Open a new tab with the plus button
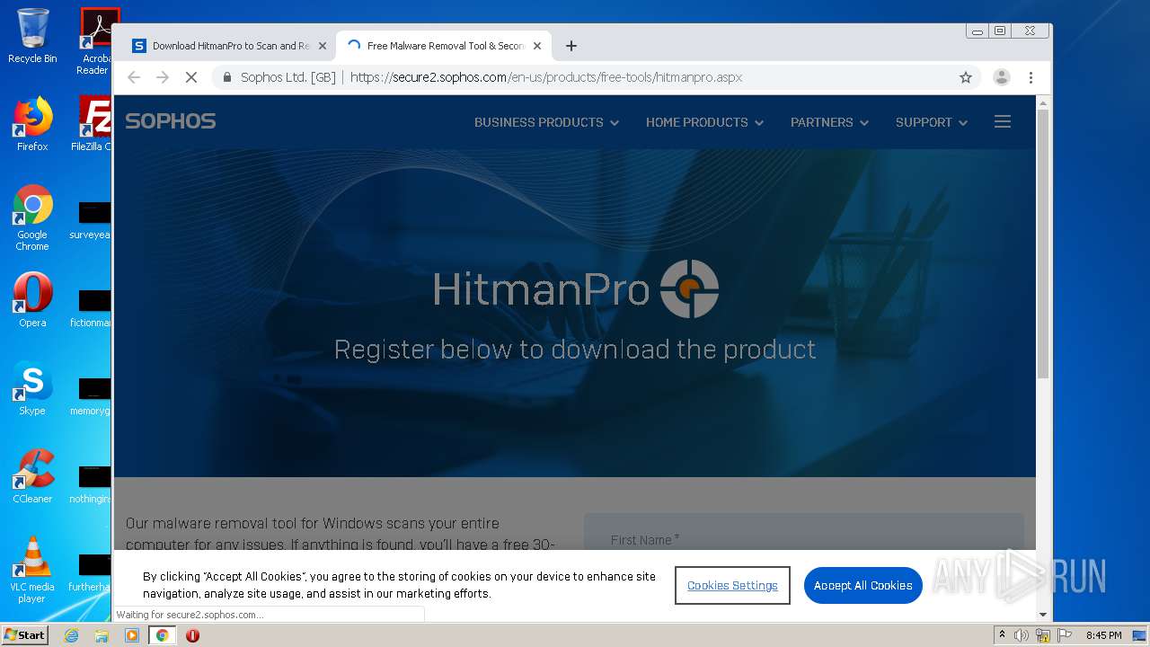 [571, 46]
